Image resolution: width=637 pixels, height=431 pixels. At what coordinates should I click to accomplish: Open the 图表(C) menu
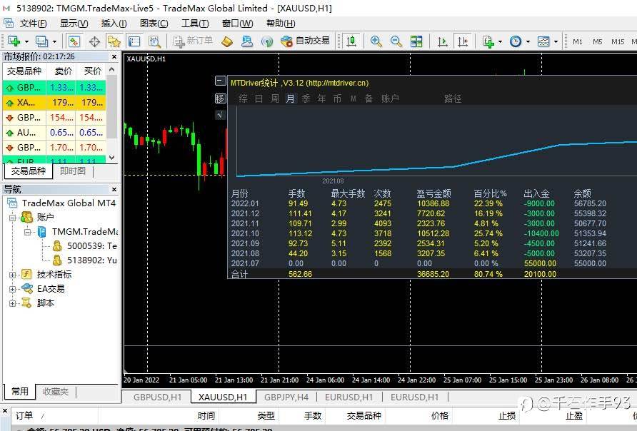[x=154, y=24]
